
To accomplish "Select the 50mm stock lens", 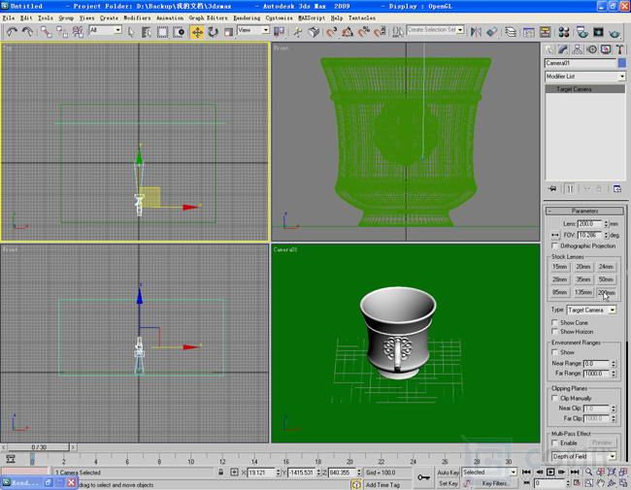I will (x=606, y=279).
